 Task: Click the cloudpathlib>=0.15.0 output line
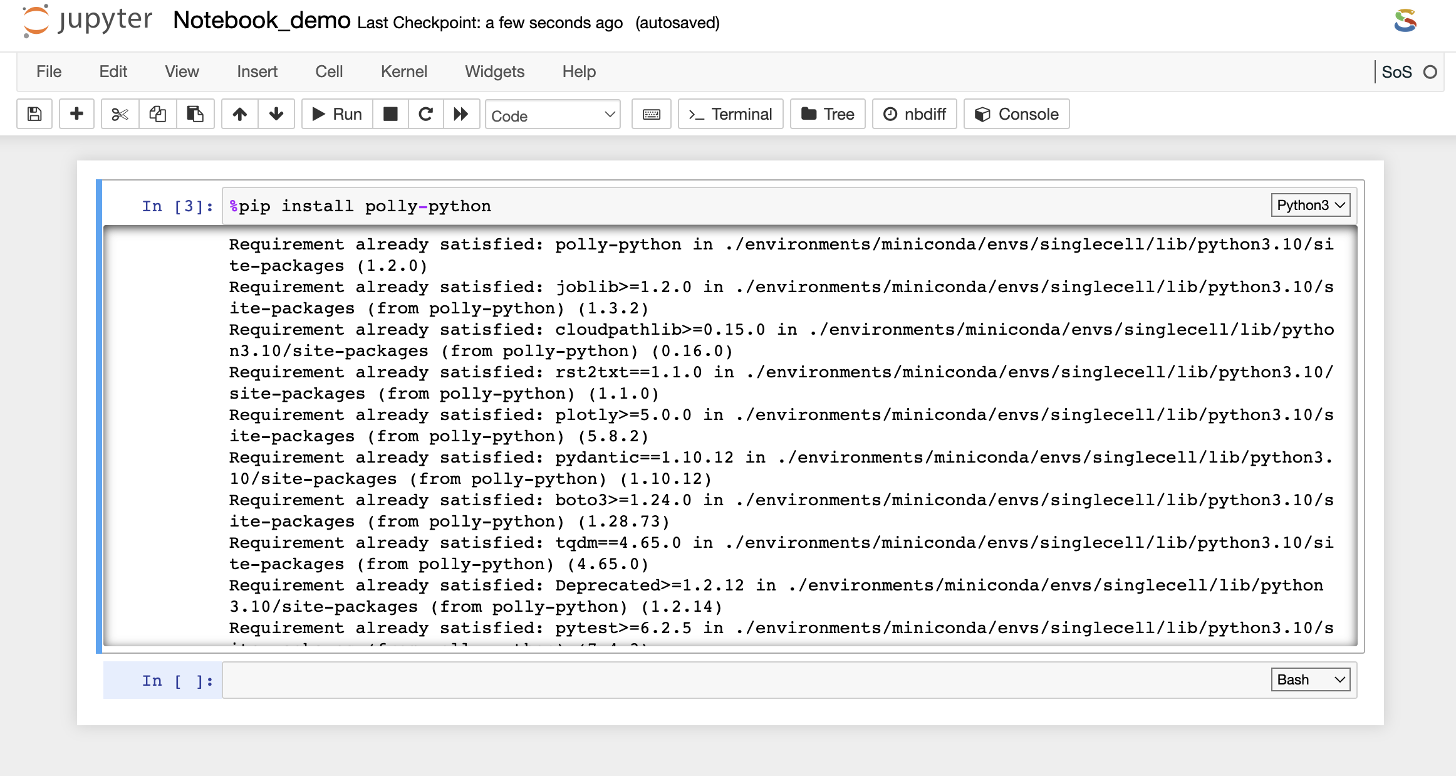781,340
